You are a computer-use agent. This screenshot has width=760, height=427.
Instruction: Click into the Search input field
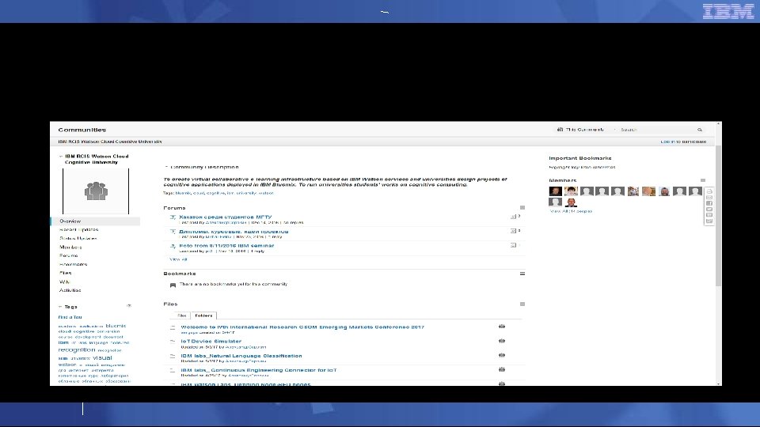pos(657,130)
